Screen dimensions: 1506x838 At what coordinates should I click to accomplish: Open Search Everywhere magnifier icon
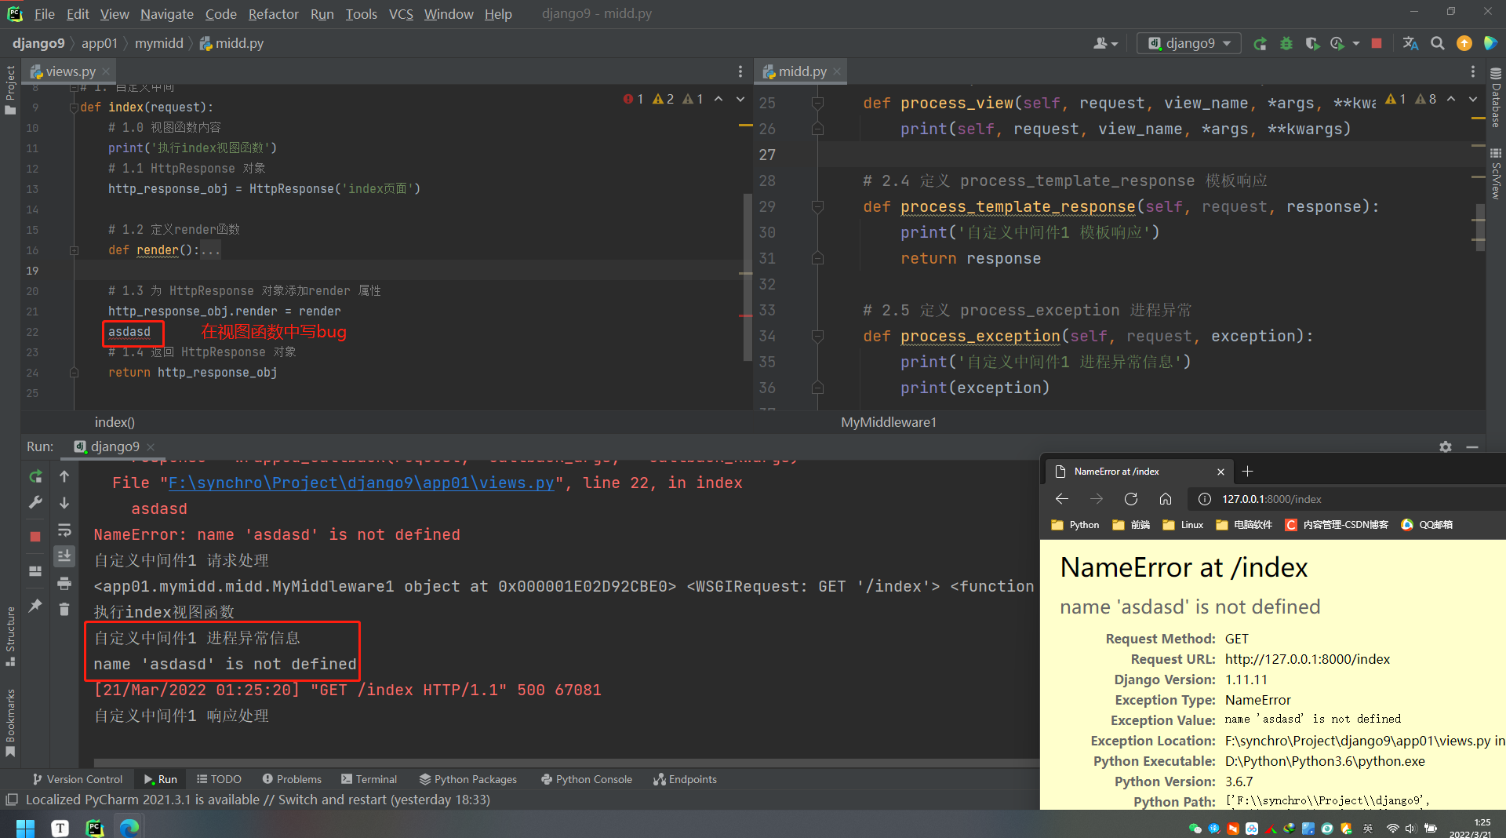tap(1437, 44)
